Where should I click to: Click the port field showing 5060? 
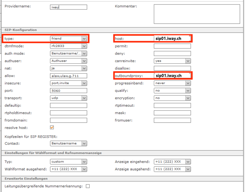point(68,91)
